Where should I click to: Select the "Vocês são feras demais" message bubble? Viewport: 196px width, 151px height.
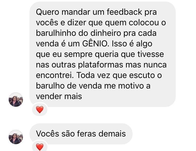[81, 134]
